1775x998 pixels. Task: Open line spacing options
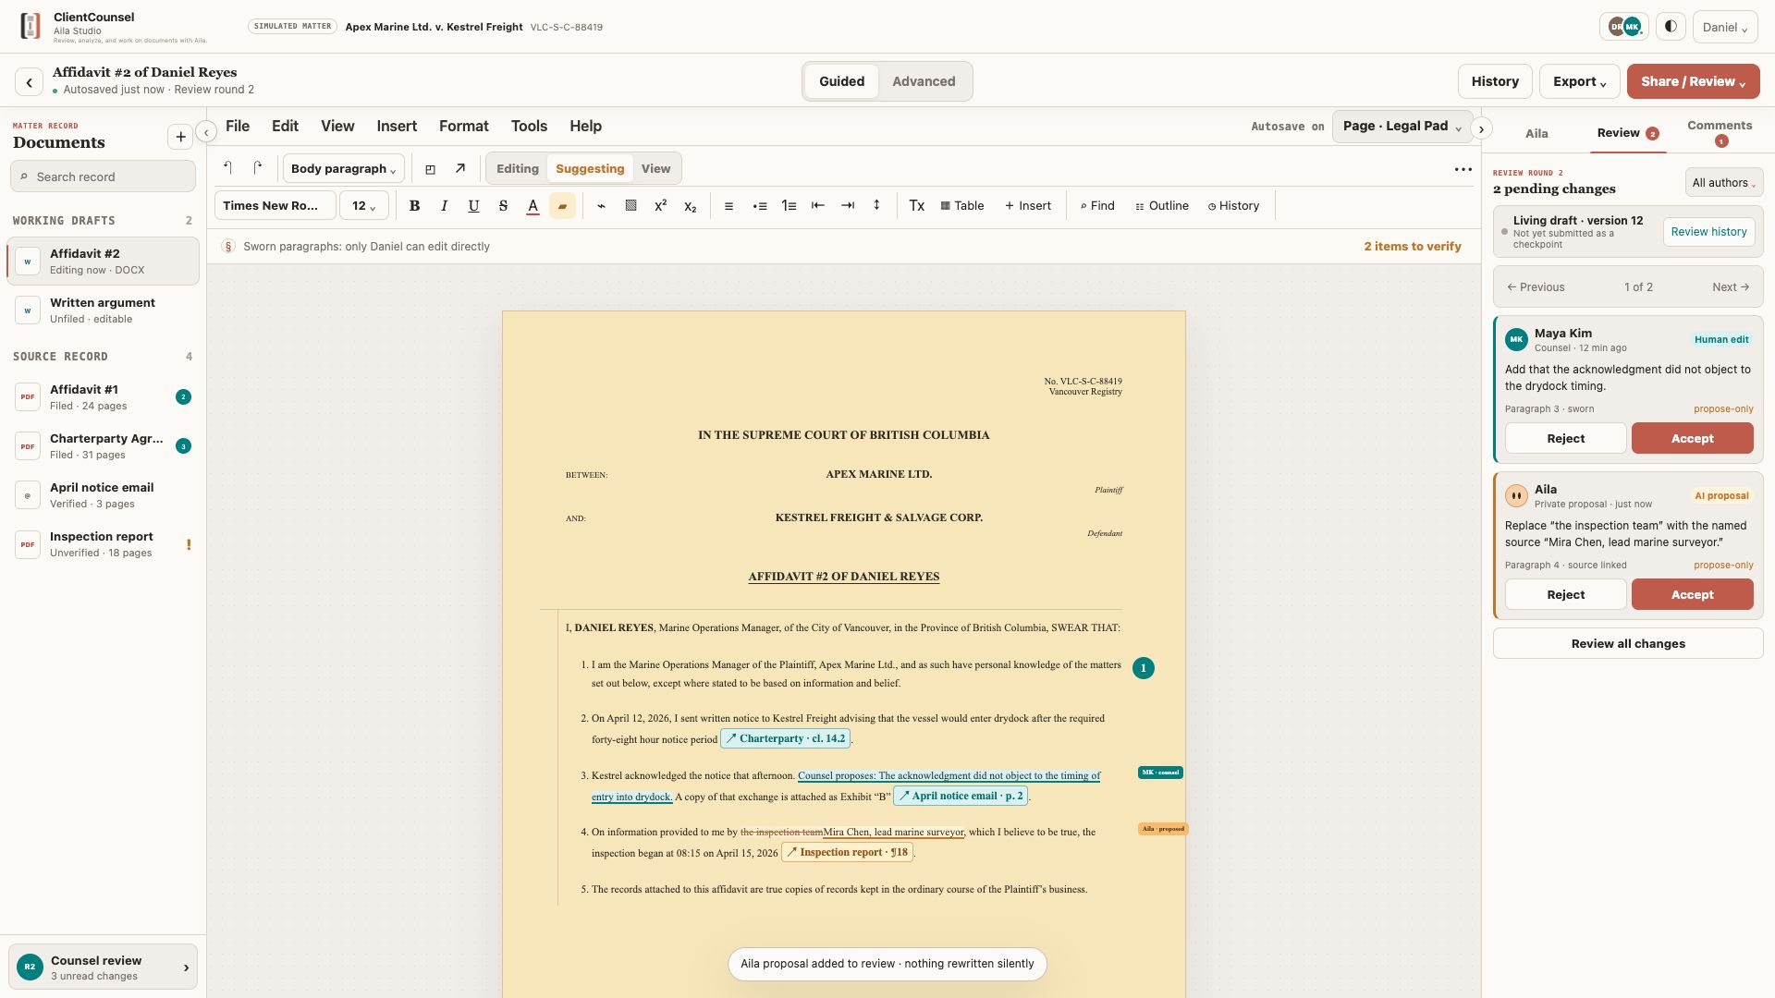pos(876,206)
